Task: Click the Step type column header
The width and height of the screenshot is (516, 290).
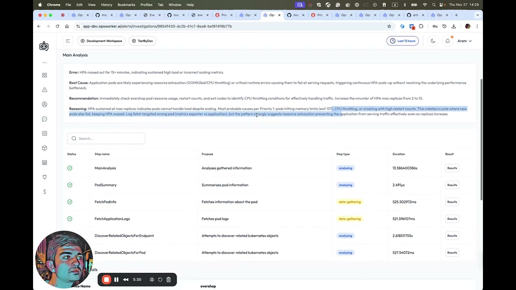Action: [x=343, y=154]
